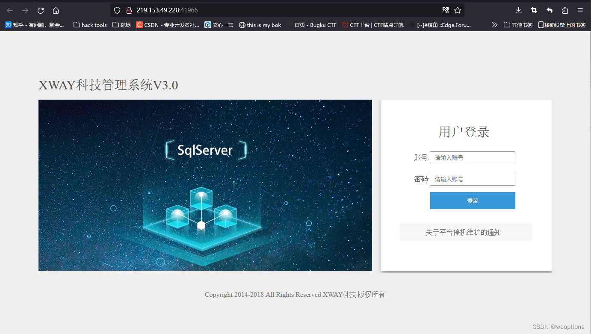Image resolution: width=591 pixels, height=334 pixels.
Task: Open the QR code icon in address bar
Action: pyautogui.click(x=446, y=10)
